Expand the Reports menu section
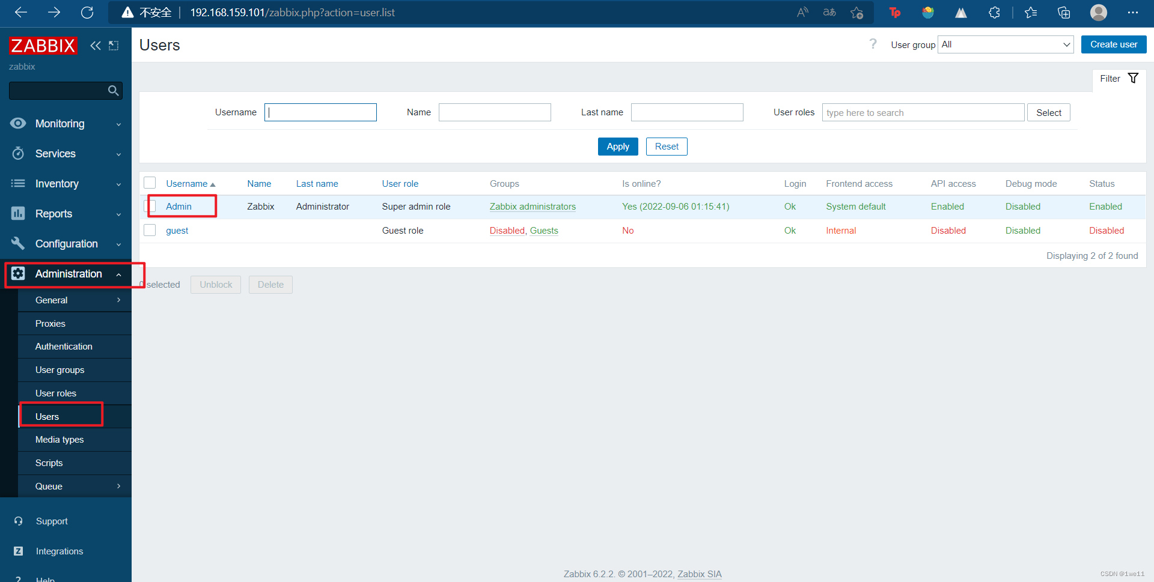 (118, 214)
